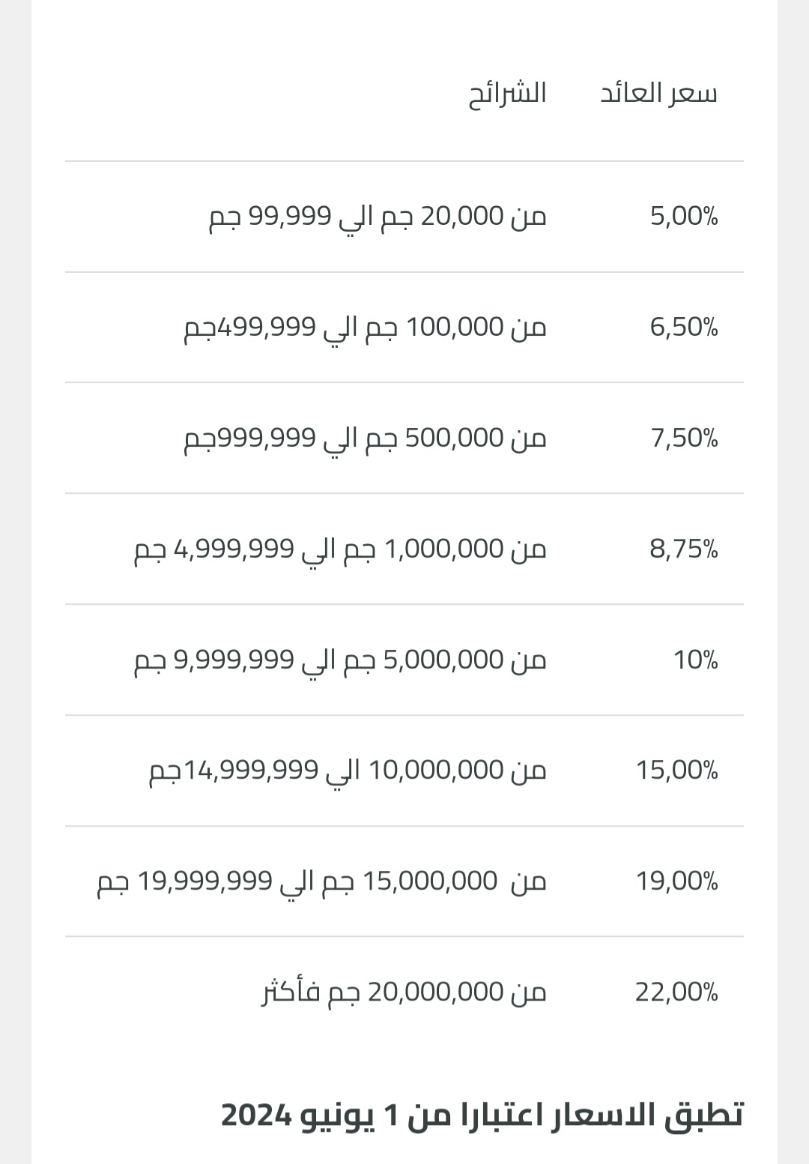
Task: Click the الشرائح column header
Action: 507,94
